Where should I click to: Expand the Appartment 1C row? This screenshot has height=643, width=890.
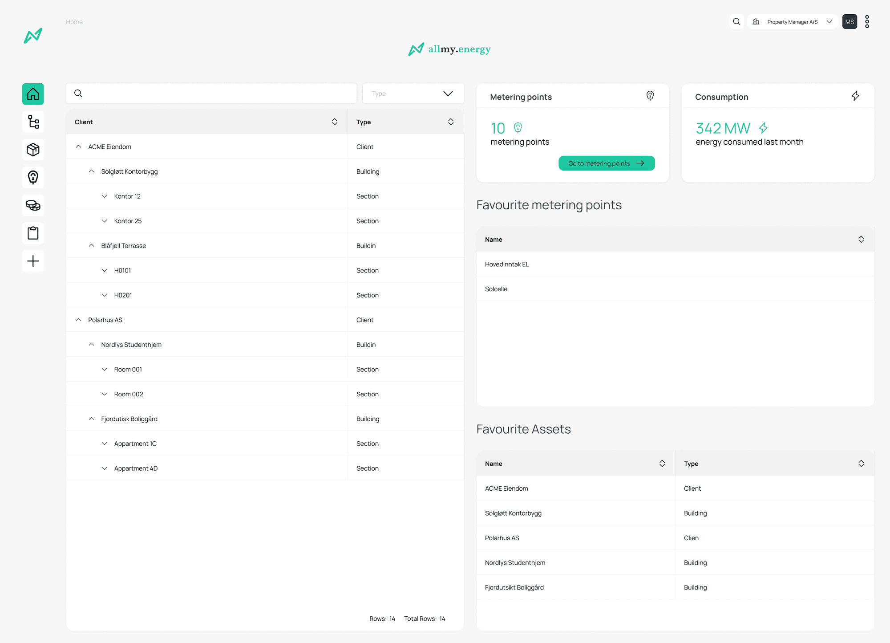click(x=105, y=444)
